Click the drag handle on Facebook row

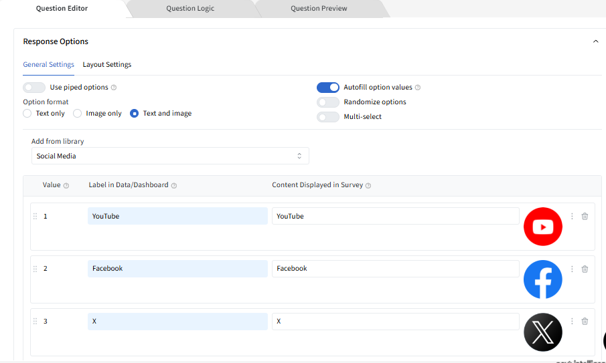point(35,269)
